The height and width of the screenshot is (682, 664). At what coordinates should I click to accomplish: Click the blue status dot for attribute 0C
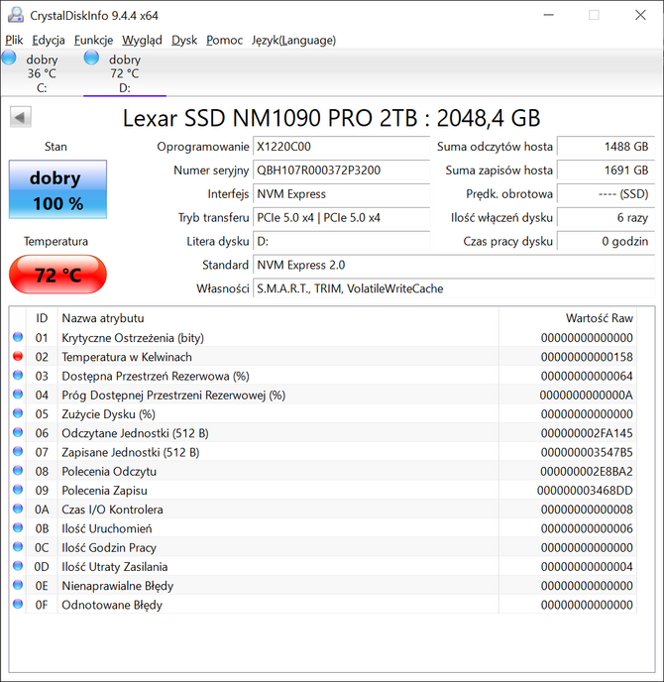pos(18,547)
